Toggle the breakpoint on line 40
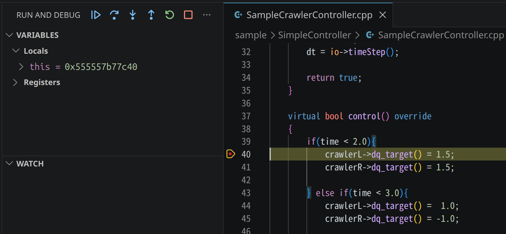506x234 pixels. tap(230, 154)
